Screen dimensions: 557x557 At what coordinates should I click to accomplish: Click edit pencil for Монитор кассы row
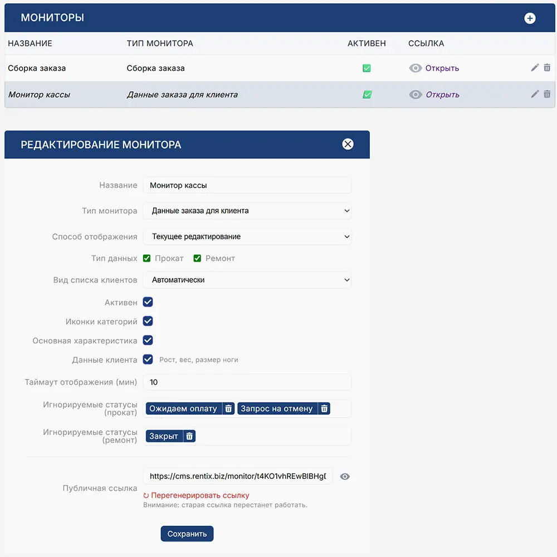pos(535,94)
